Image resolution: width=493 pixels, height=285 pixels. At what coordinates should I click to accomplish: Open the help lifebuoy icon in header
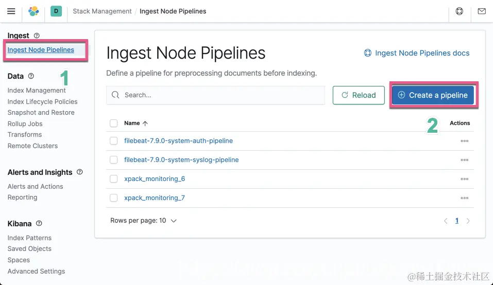coord(460,11)
